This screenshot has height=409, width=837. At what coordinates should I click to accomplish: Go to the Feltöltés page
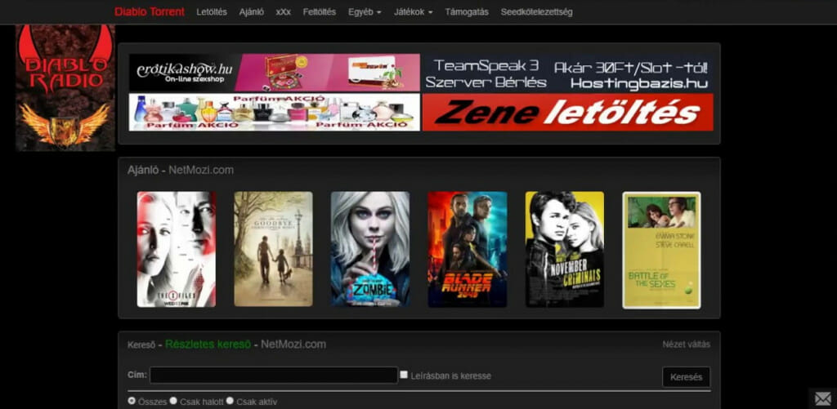click(320, 11)
